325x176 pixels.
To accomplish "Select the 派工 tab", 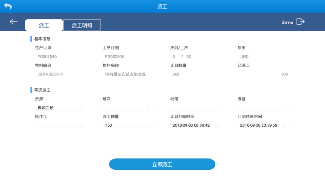I will coord(44,25).
